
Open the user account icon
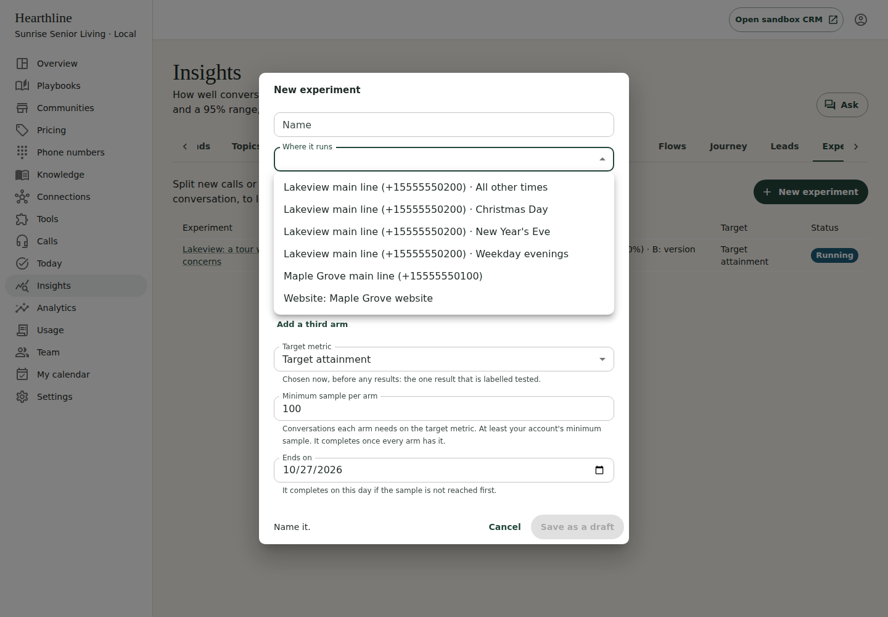861,20
